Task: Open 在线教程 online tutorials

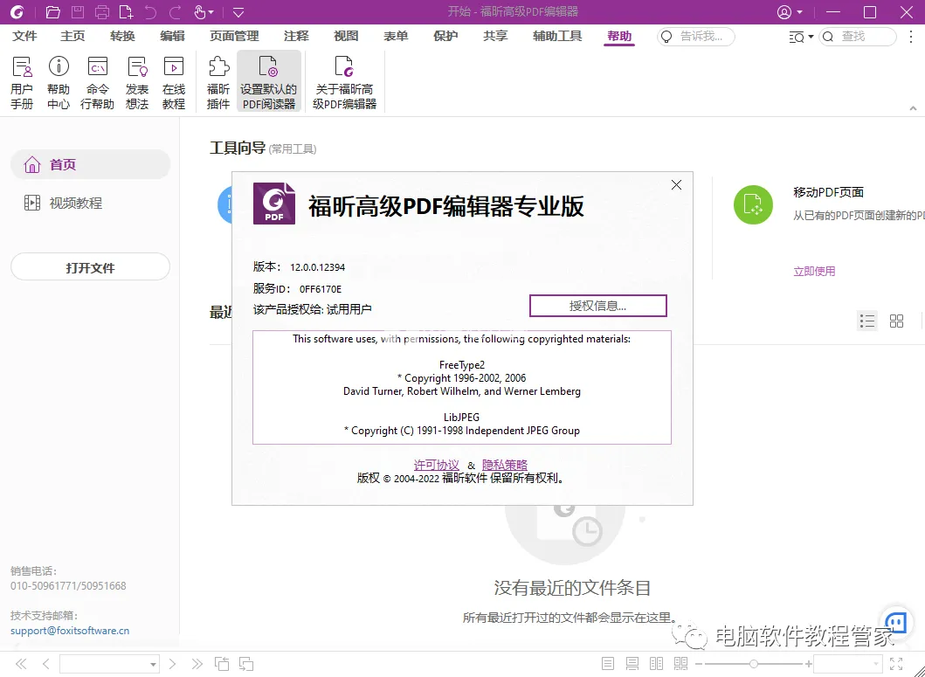Action: (x=174, y=83)
